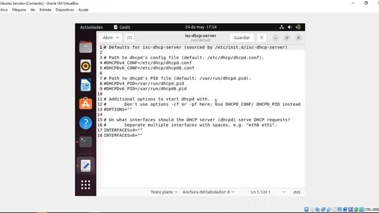
Task: Click the VirtualBox display status icon
Action: click(339, 209)
